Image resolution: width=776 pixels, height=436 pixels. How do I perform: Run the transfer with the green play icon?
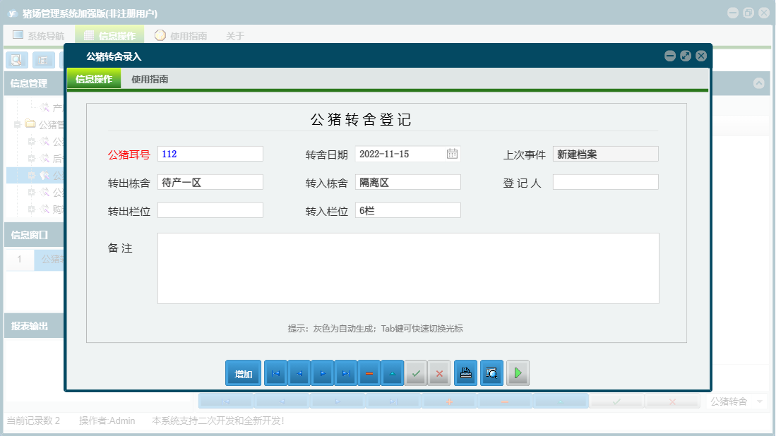pyautogui.click(x=518, y=373)
